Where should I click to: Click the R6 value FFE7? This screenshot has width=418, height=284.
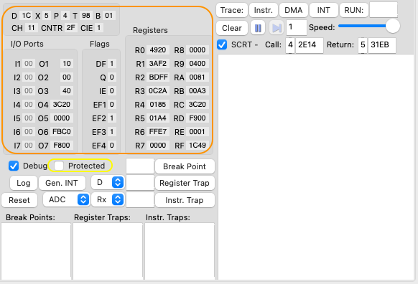click(x=158, y=132)
